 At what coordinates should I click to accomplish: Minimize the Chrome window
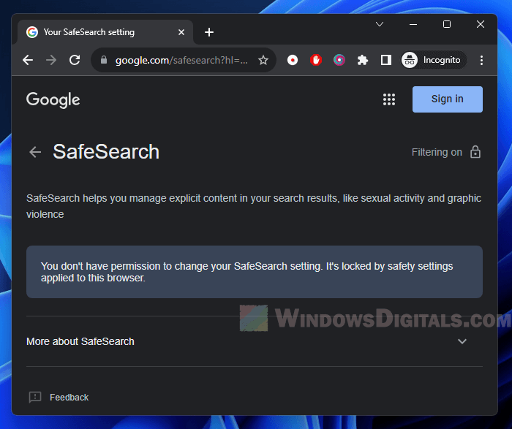pos(413,24)
